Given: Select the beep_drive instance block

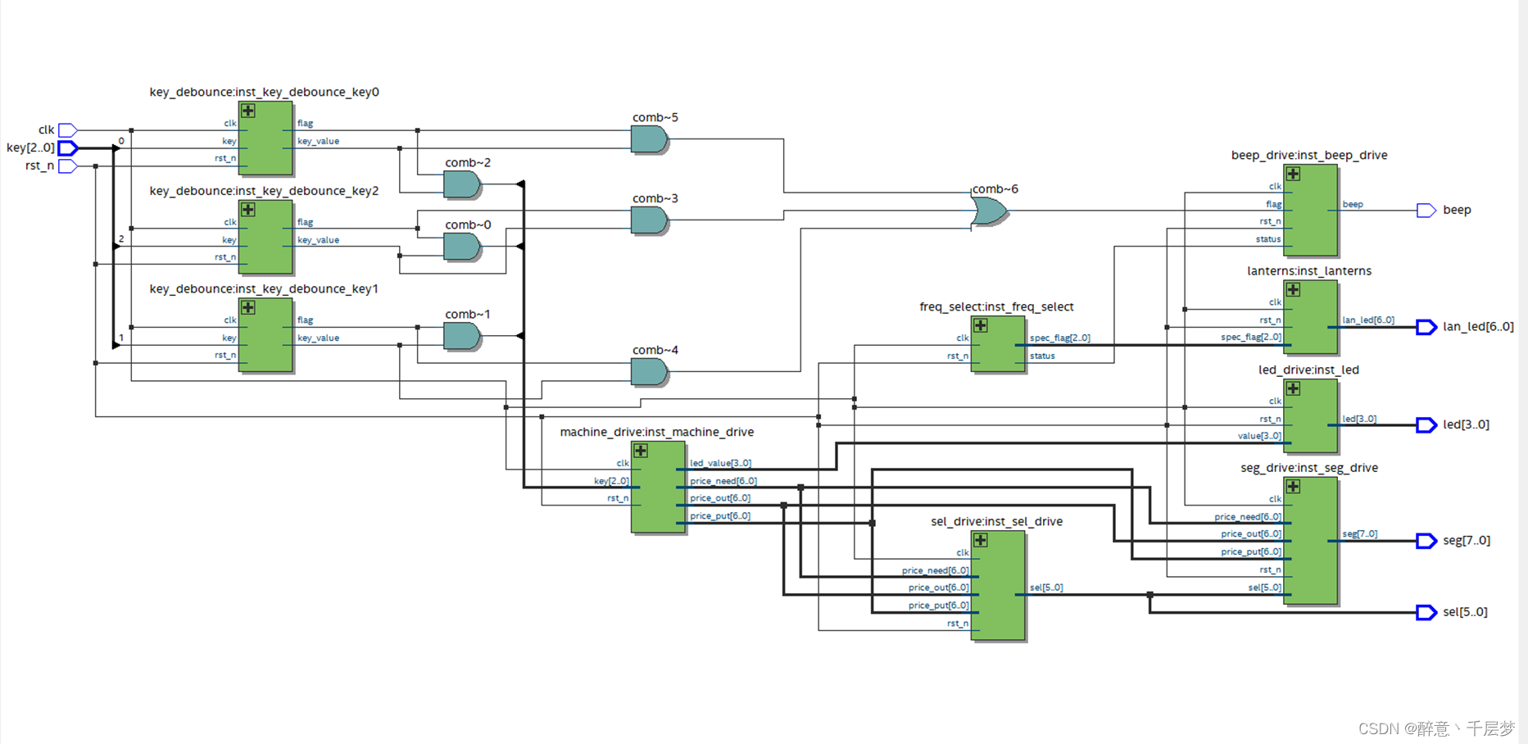Looking at the screenshot, I should [1311, 210].
